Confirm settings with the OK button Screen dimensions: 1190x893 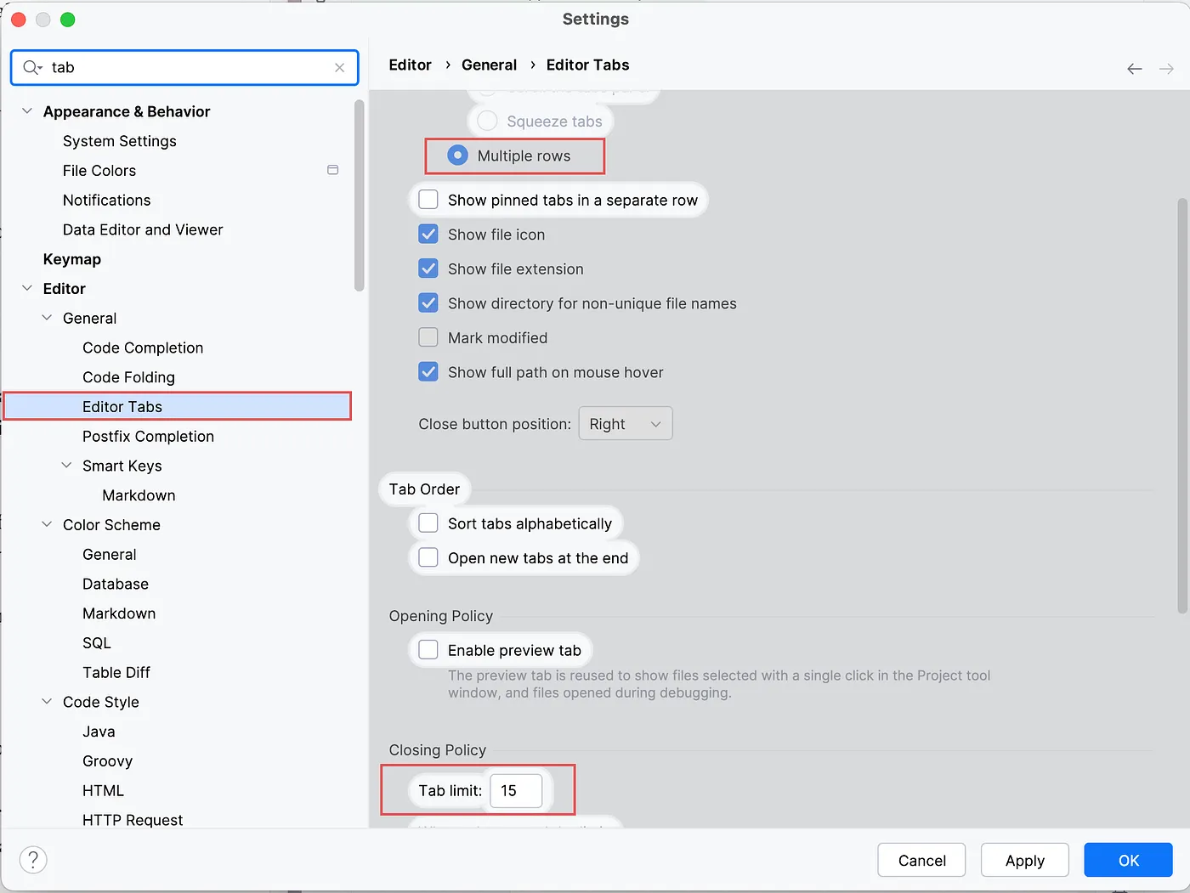tap(1128, 859)
